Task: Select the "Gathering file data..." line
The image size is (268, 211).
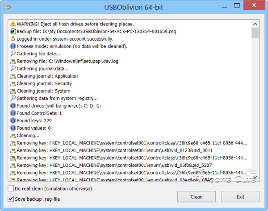Action: [x=38, y=54]
